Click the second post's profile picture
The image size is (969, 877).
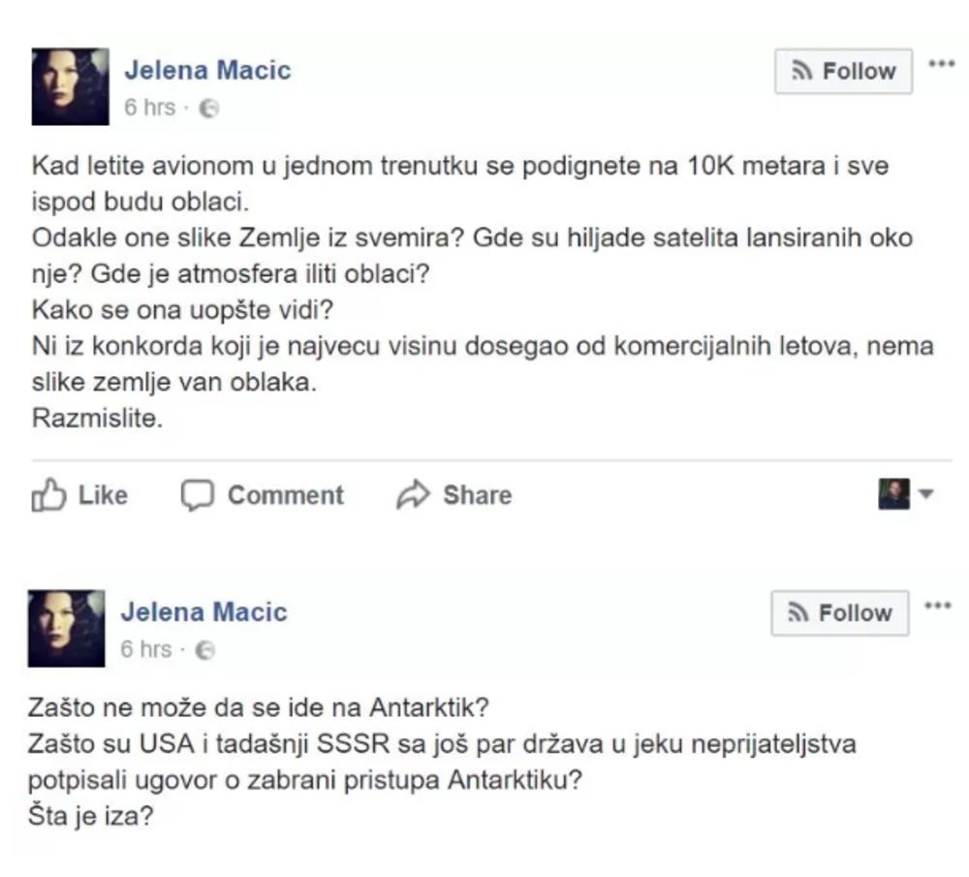pyautogui.click(x=66, y=628)
